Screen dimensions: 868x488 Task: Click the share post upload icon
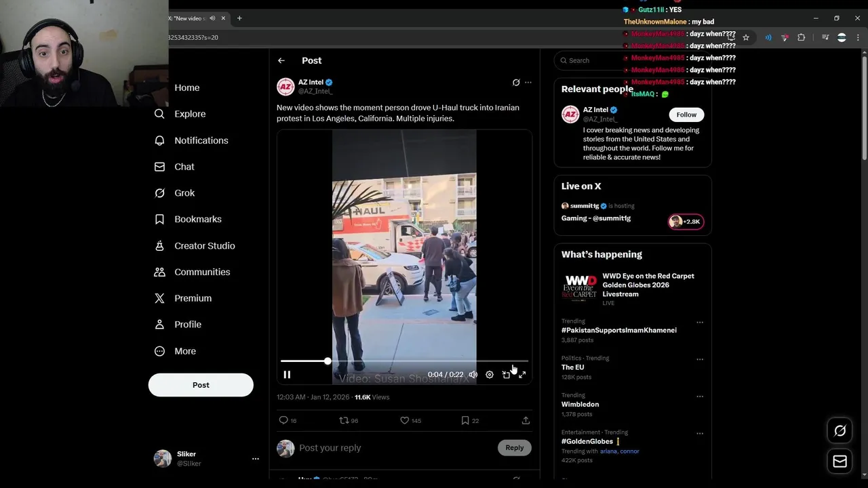526,420
